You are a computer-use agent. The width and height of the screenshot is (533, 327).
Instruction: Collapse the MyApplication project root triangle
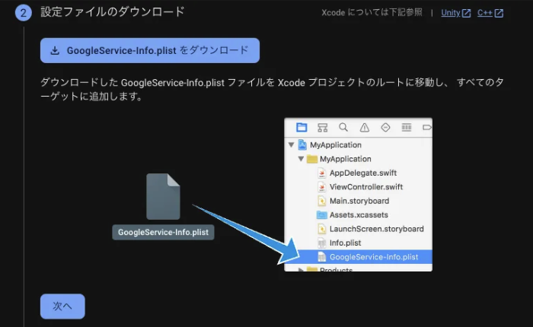292,144
